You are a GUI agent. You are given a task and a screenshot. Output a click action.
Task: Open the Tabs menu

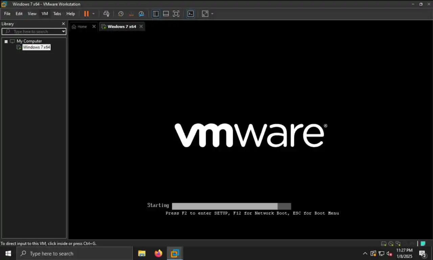tap(57, 14)
